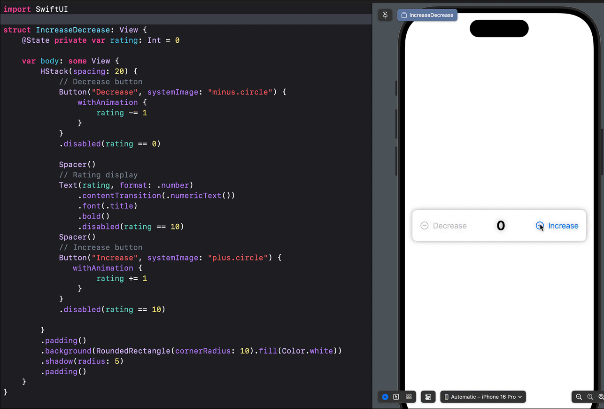604x409 pixels.
Task: Click the minus circle icon in preview
Action: tap(424, 226)
